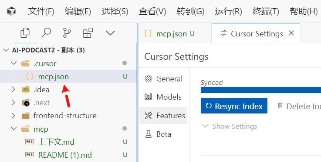Expand Show Settings section
This screenshot has width=321, height=162.
[230, 126]
